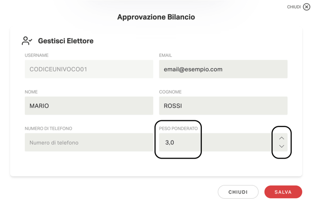Image resolution: width=313 pixels, height=209 pixels.
Task: Click the elector user icon beside Gestisci Elettore
Action: pos(27,41)
